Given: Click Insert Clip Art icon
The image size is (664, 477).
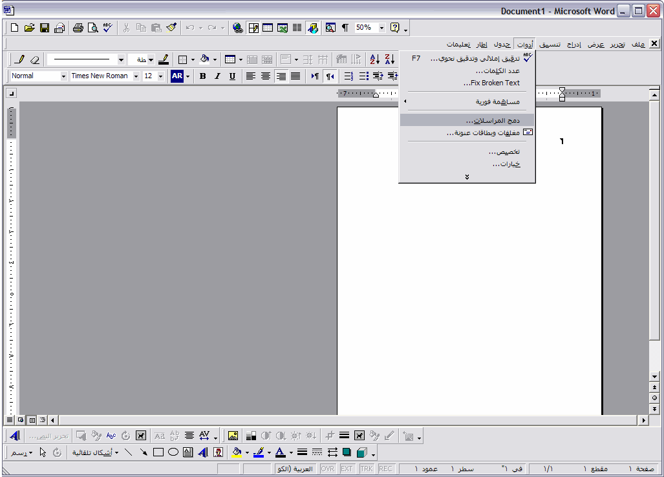Looking at the screenshot, I should click(218, 452).
